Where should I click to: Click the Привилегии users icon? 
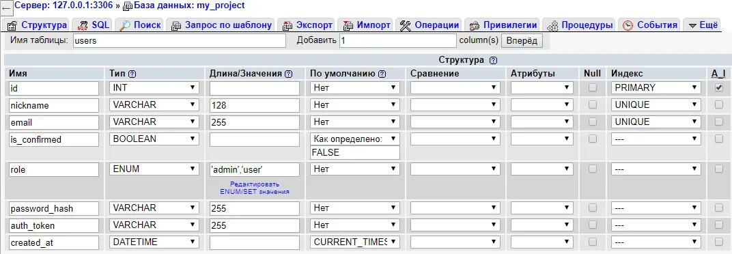tap(475, 26)
